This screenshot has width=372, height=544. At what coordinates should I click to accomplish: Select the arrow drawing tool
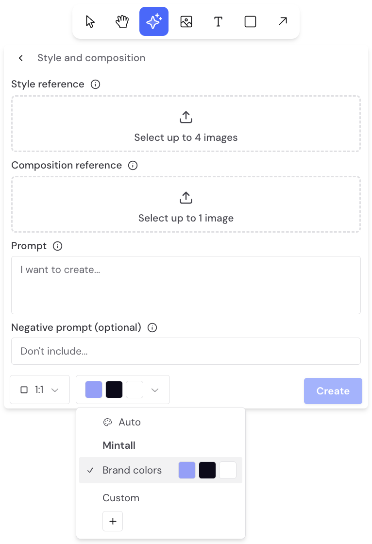point(283,21)
